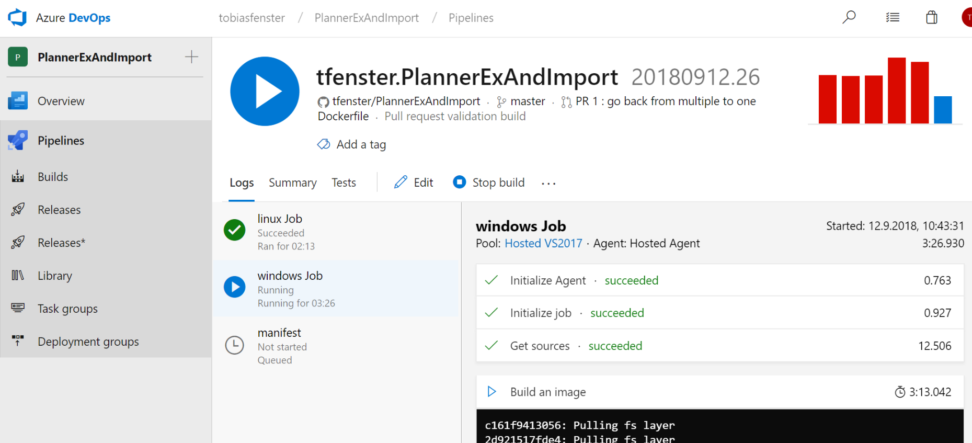Viewport: 972px width, 443px height.
Task: Click the plus icon beside PlannerExAndImport
Action: pos(191,57)
